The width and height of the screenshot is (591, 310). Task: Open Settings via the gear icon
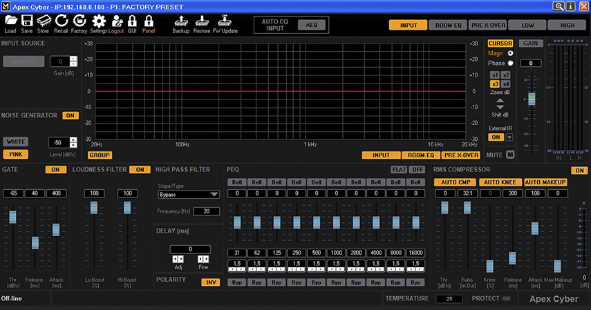99,21
